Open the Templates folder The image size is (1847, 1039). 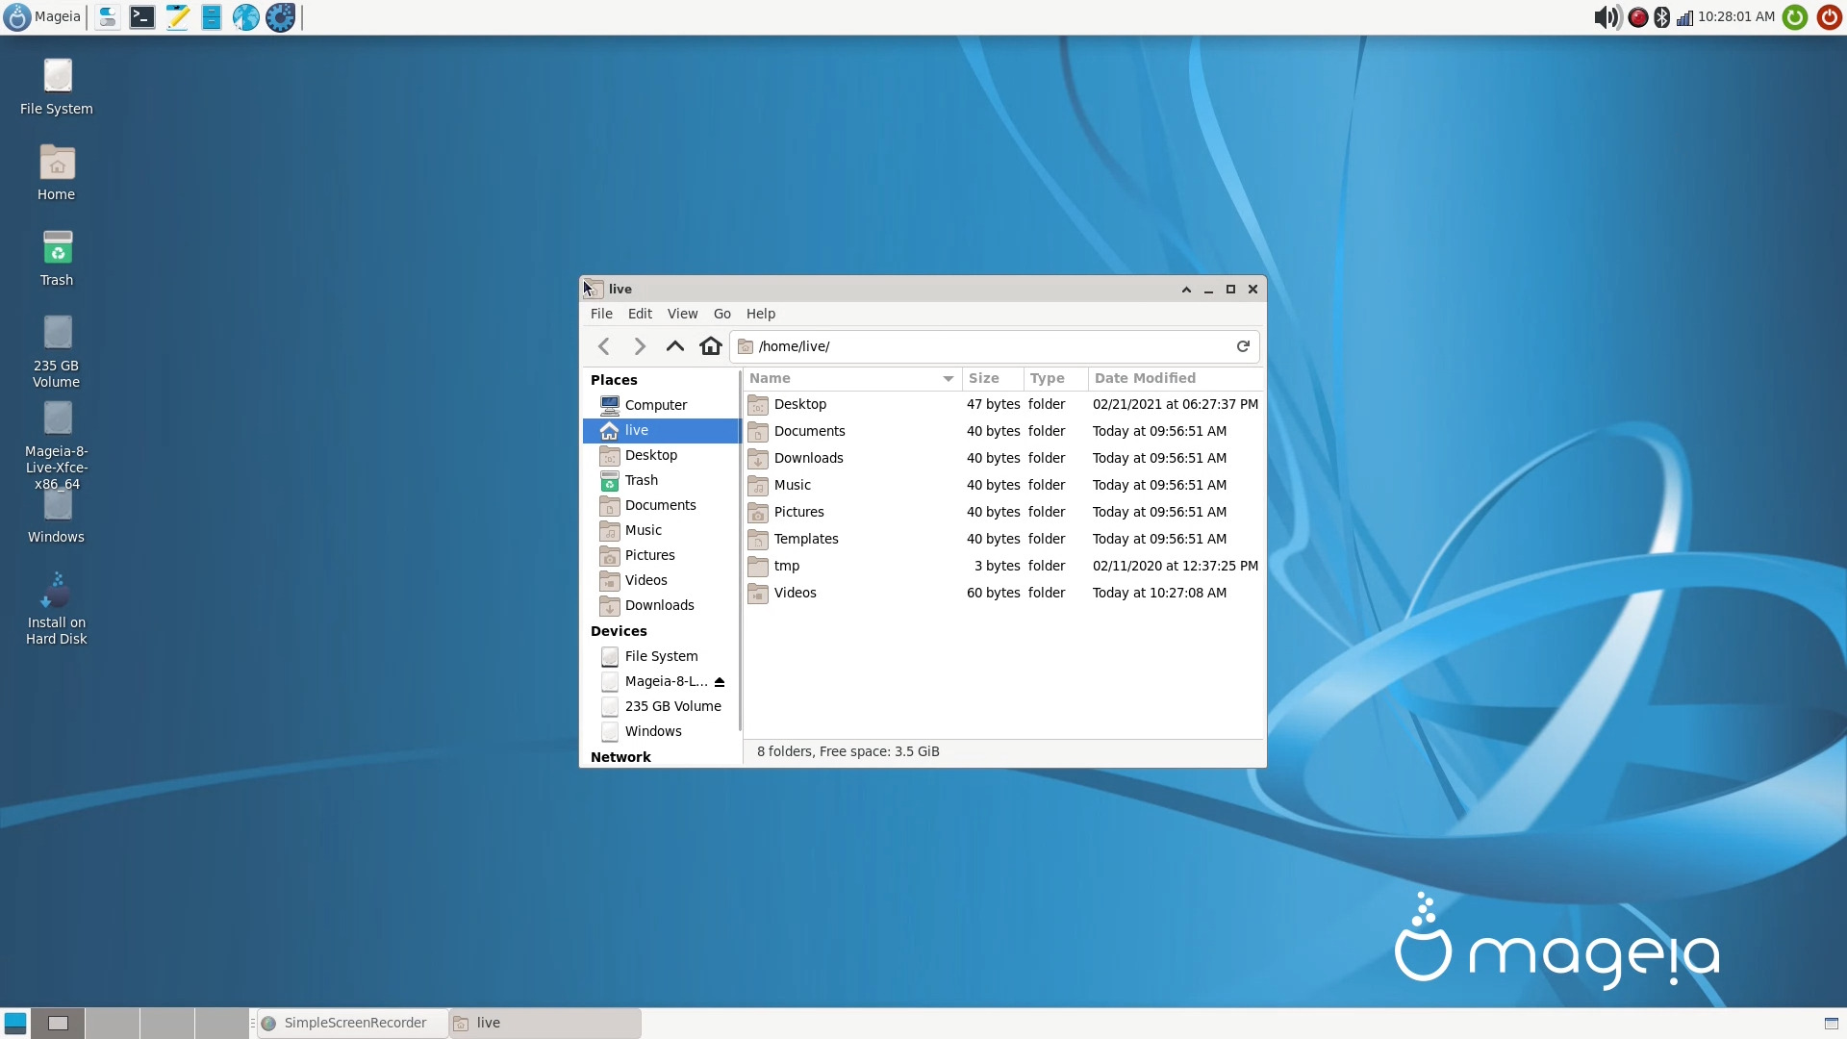(806, 539)
